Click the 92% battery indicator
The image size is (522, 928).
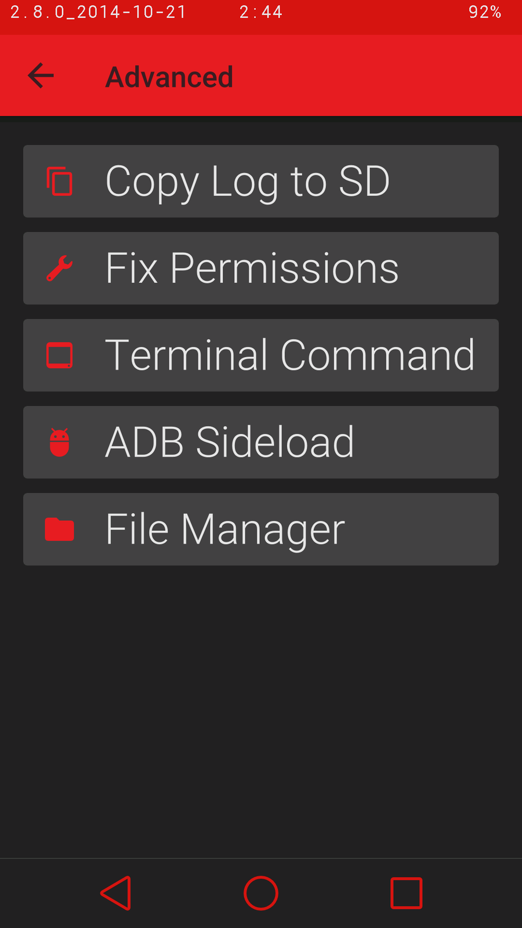click(485, 12)
